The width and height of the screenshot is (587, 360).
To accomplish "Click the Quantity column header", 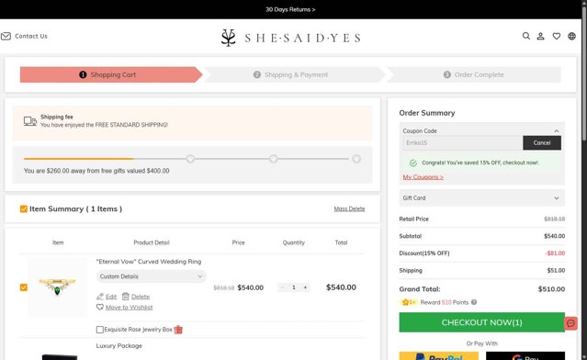I will coord(294,242).
